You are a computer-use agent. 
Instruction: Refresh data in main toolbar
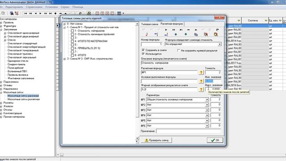tap(80, 13)
